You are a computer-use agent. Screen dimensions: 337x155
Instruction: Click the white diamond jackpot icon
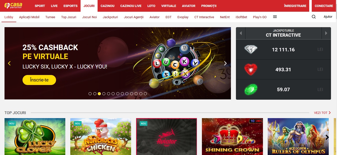251,49
